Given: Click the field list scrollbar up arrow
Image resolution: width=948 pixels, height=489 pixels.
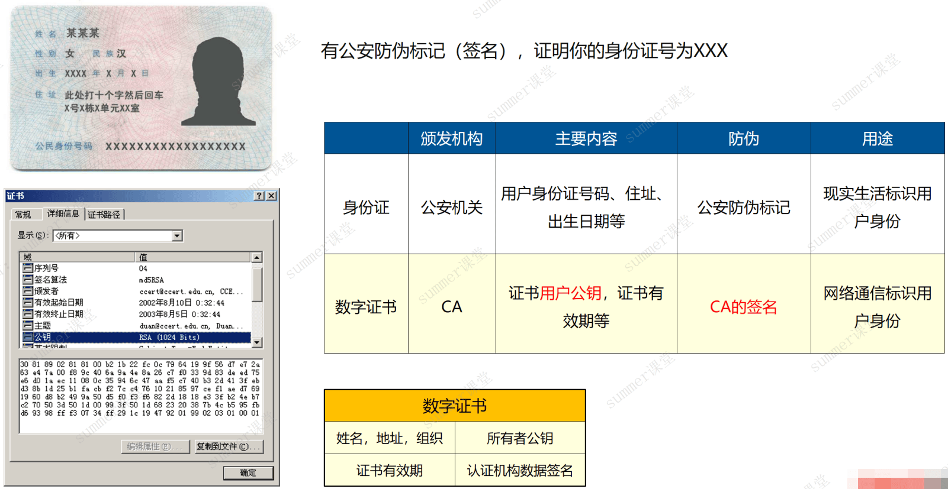Looking at the screenshot, I should (x=257, y=257).
